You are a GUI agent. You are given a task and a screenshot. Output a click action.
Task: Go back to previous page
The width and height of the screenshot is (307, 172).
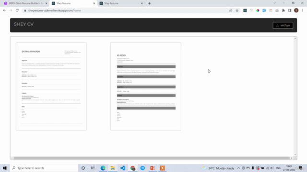coord(4,11)
